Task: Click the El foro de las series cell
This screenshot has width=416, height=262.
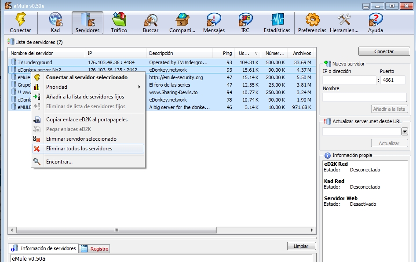Action: (170, 85)
